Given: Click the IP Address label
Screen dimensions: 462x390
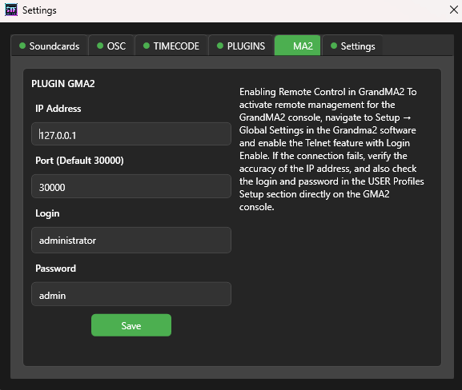Looking at the screenshot, I should pos(58,109).
